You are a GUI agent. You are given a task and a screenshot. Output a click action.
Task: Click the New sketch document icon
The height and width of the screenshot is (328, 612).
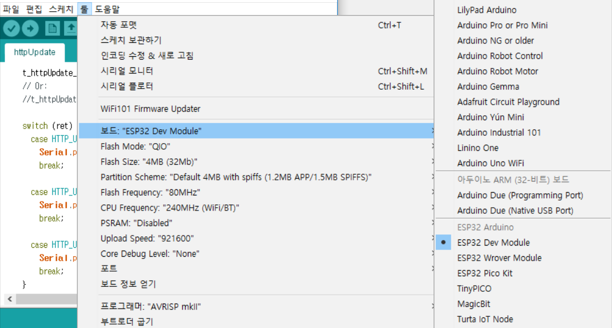pos(52,28)
